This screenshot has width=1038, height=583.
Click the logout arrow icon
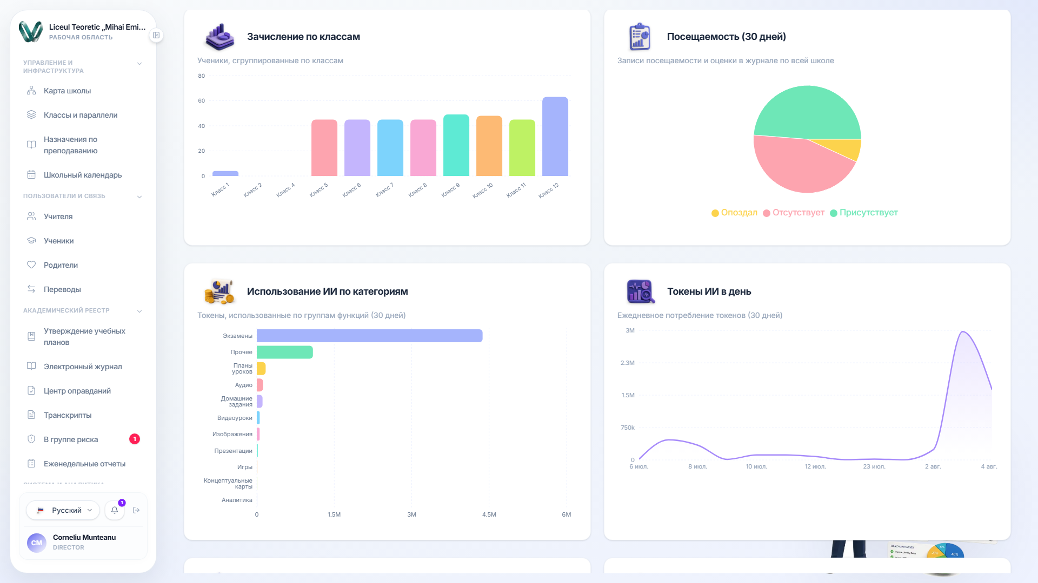(136, 510)
